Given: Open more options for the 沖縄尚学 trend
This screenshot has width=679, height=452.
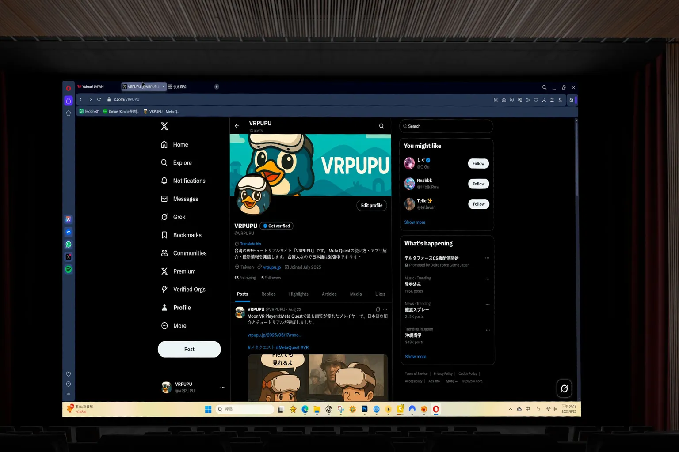Looking at the screenshot, I should [x=488, y=330].
